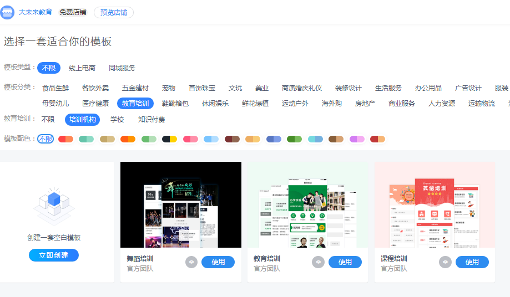Filter by 宠物 category
This screenshot has width=510, height=297.
169,88
